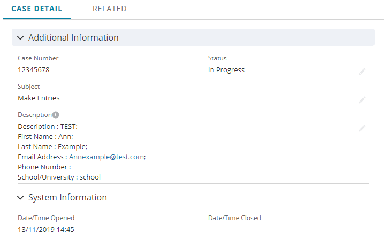The image size is (389, 241).
Task: Click the Make Entries subject value
Action: tap(39, 98)
